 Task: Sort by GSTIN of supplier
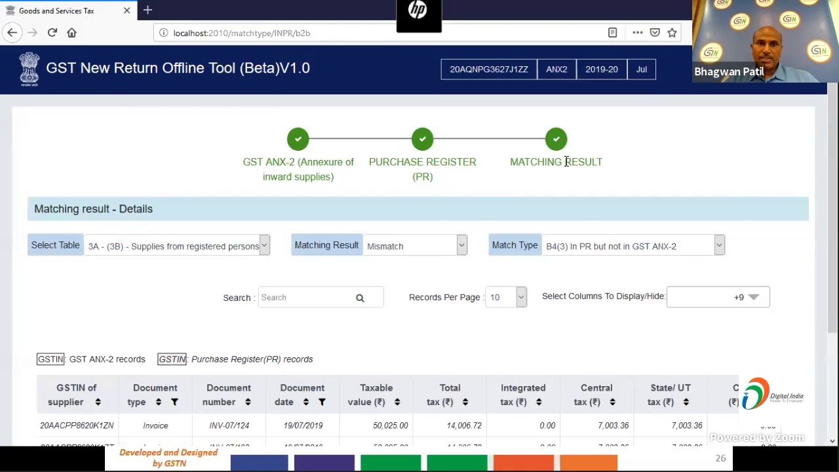[x=98, y=403]
